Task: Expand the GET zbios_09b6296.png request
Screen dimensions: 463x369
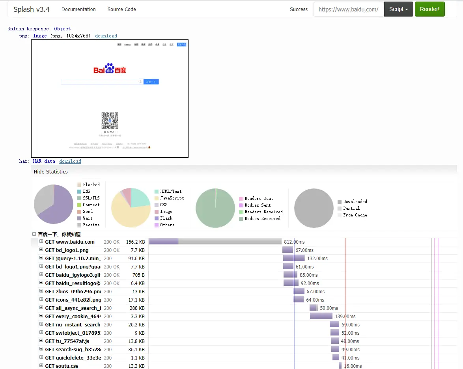Action: (x=41, y=291)
